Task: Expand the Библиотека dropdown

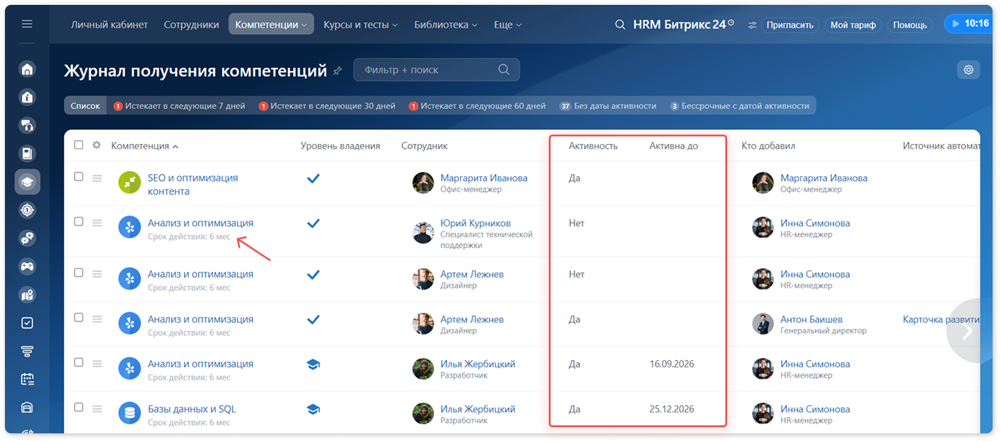Action: [x=446, y=25]
